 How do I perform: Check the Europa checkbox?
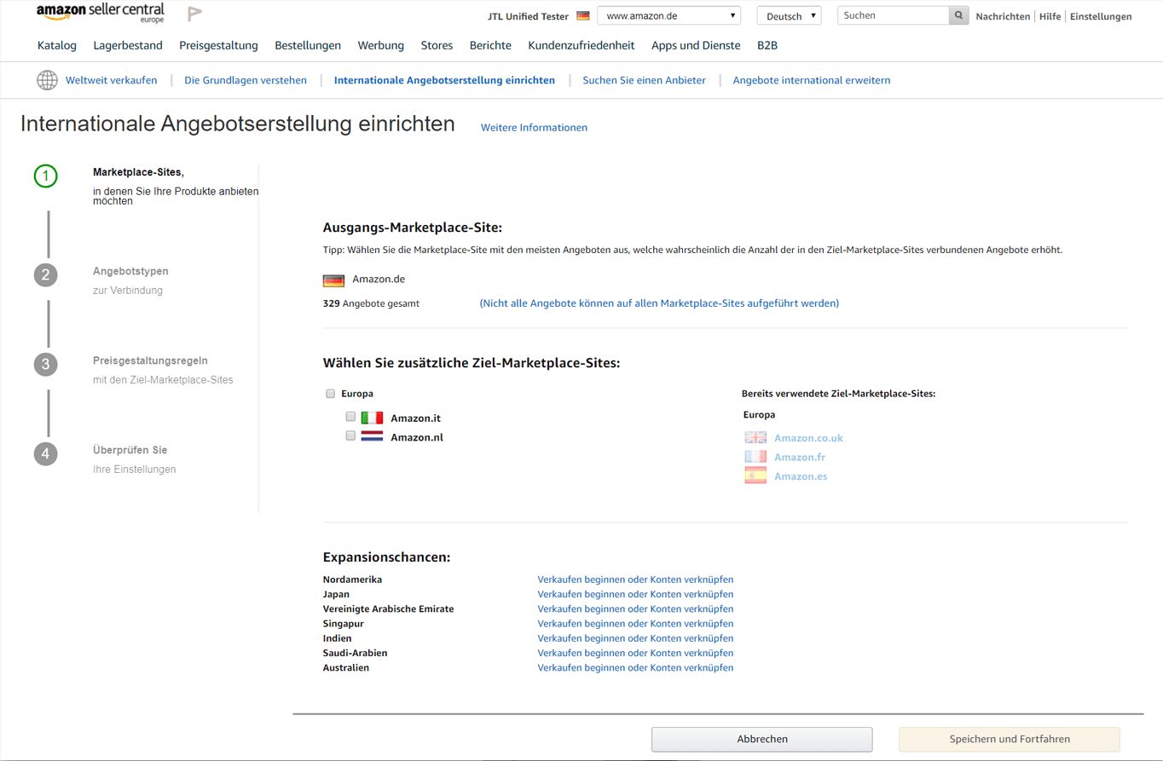(x=331, y=394)
